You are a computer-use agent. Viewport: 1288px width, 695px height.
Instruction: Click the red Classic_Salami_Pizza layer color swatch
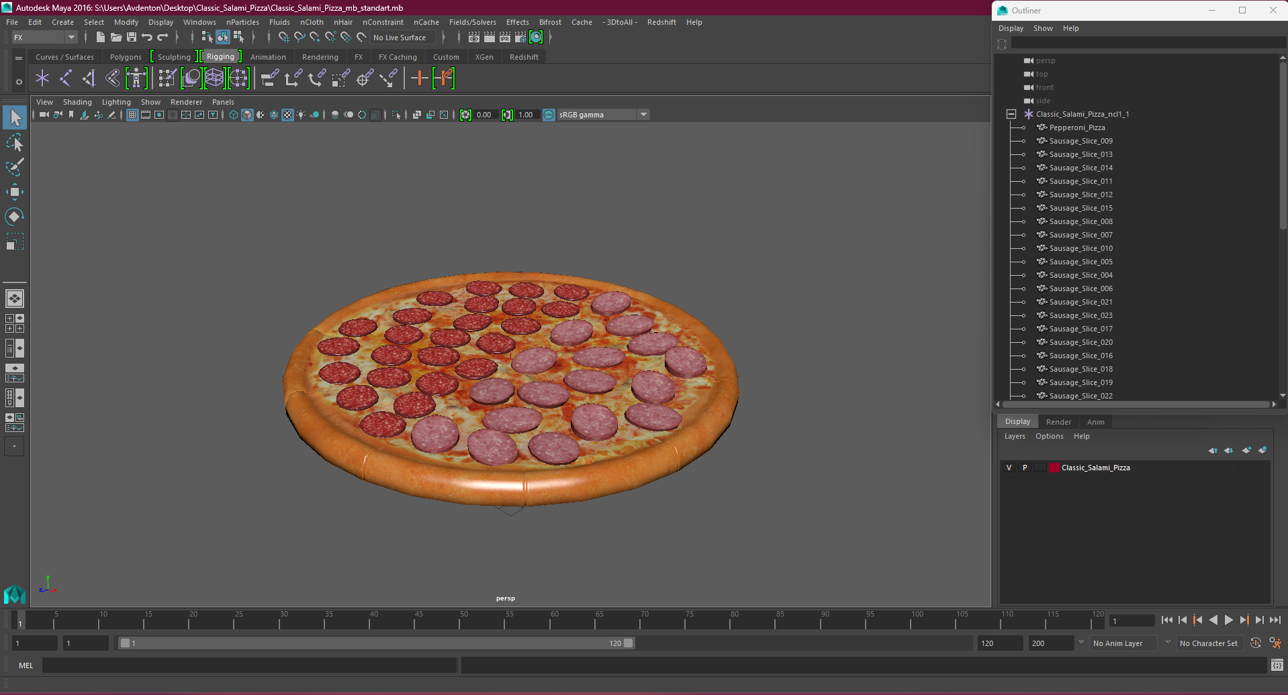click(x=1054, y=468)
